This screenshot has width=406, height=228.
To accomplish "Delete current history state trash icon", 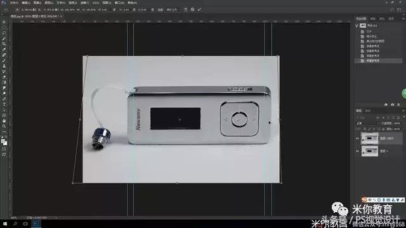I will pyautogui.click(x=398, y=104).
